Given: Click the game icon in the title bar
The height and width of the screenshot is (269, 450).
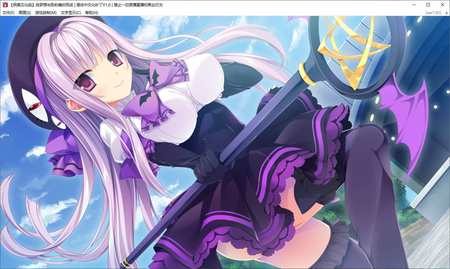Looking at the screenshot, I should tap(5, 5).
